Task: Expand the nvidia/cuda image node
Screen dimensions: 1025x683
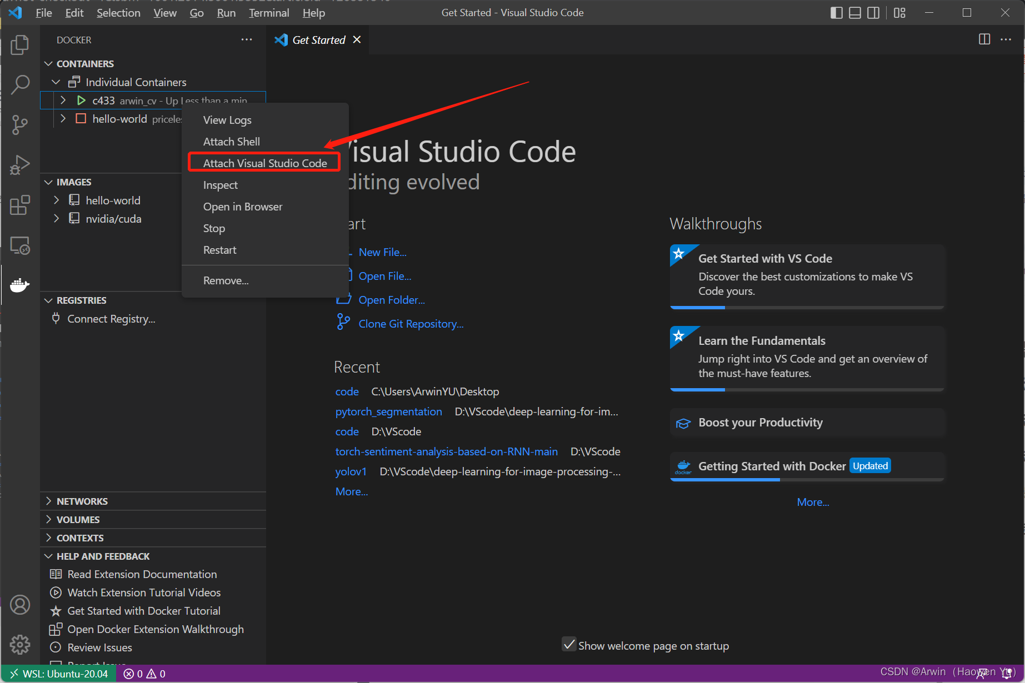Action: coord(56,218)
